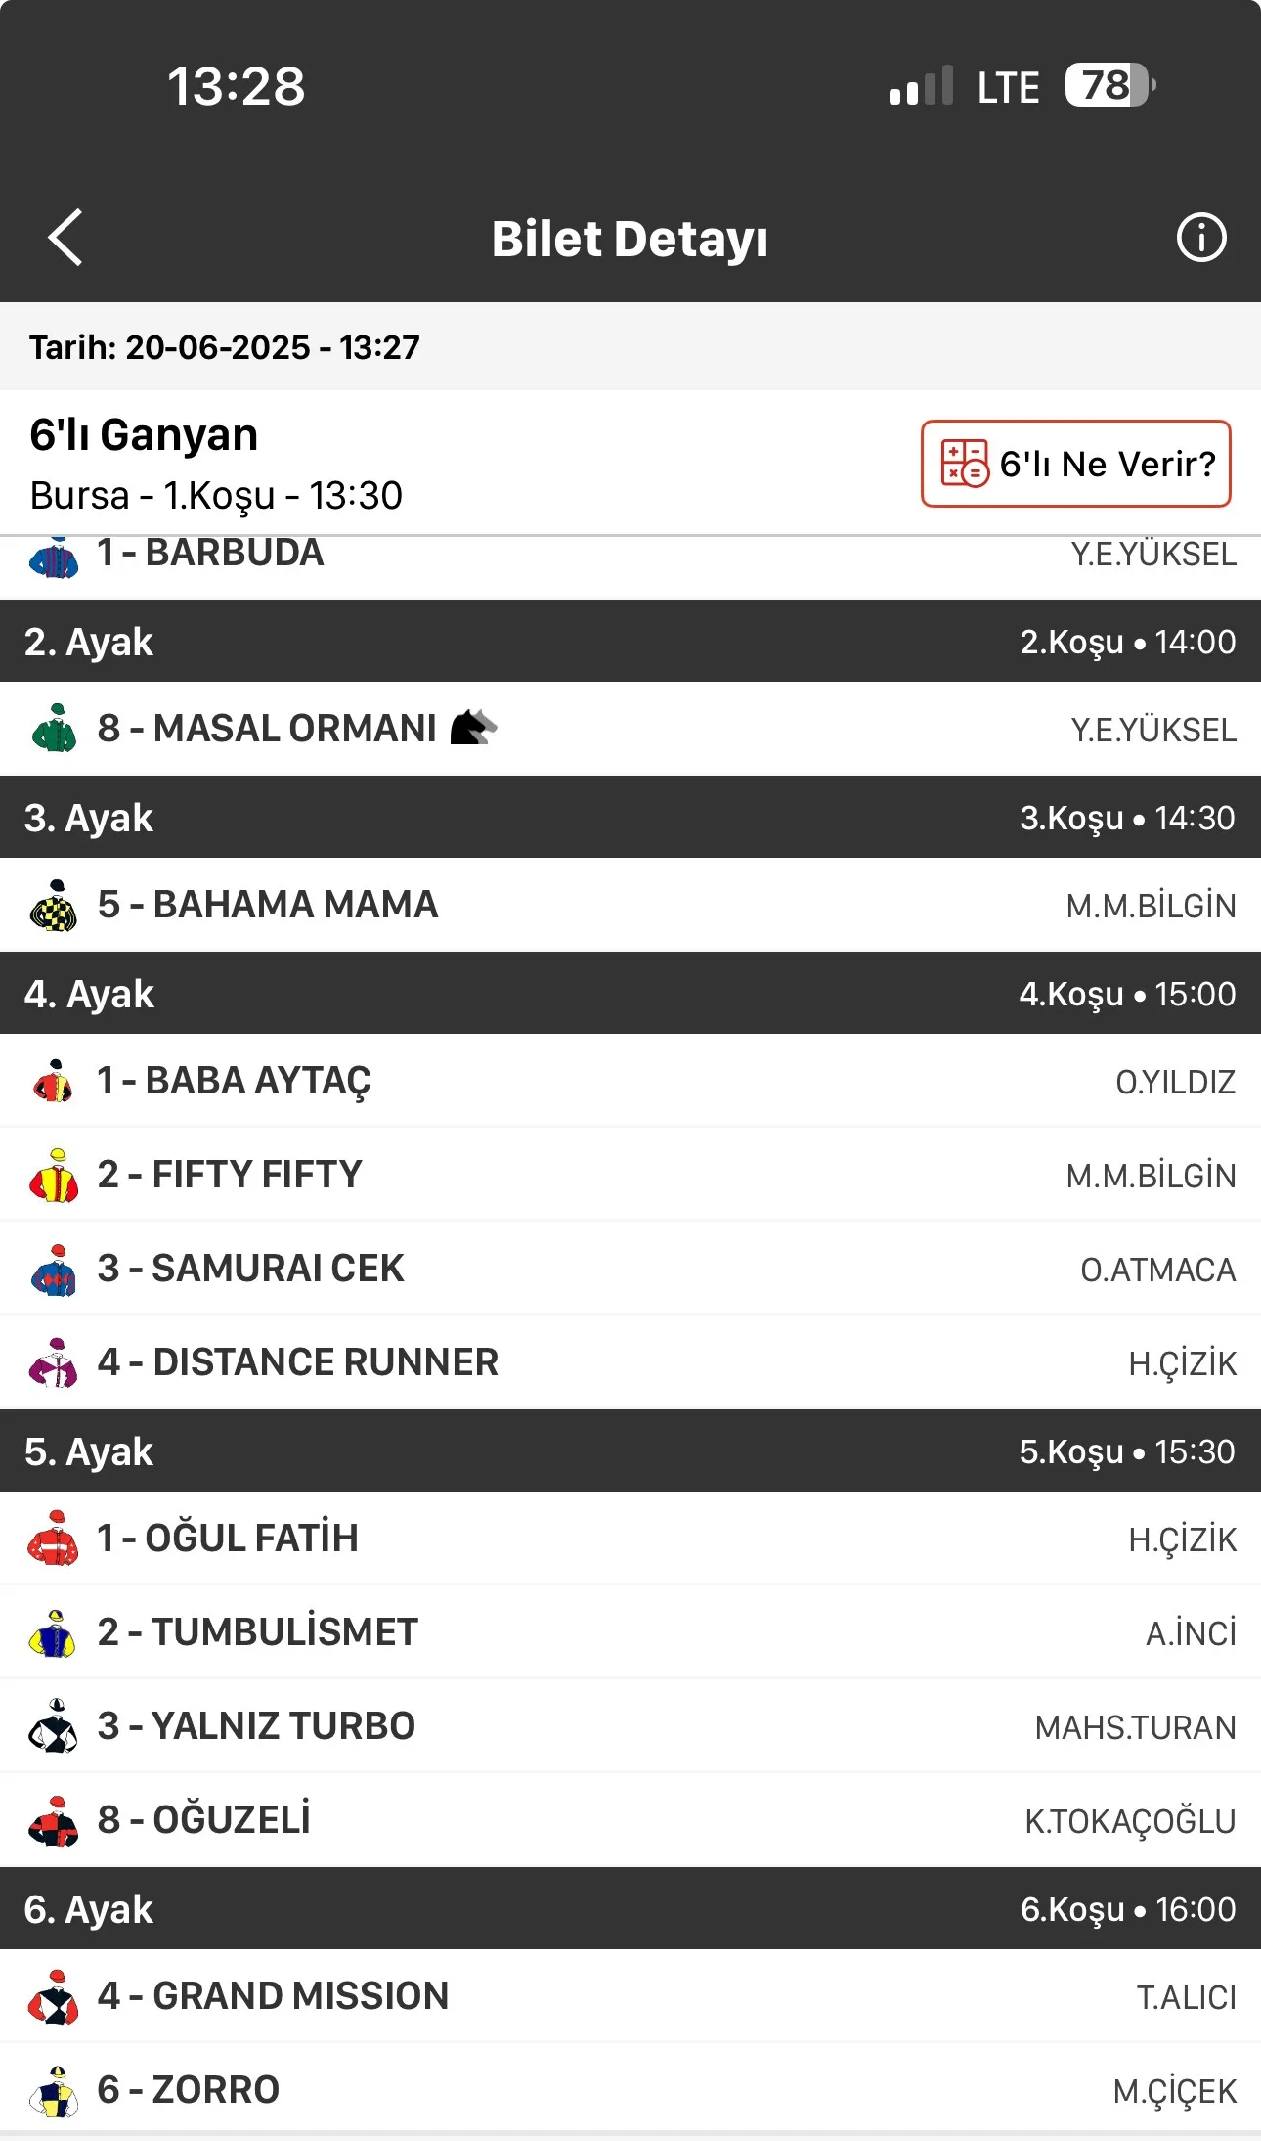
Task: Tap the calculator icon in 6'lı Ne Verir
Action: tap(964, 464)
